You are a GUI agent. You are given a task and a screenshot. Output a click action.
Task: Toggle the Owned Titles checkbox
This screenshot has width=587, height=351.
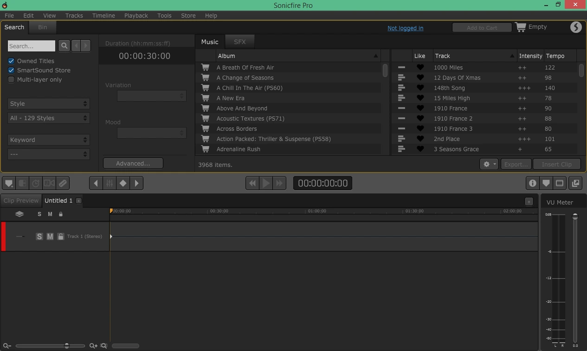[x=11, y=61]
